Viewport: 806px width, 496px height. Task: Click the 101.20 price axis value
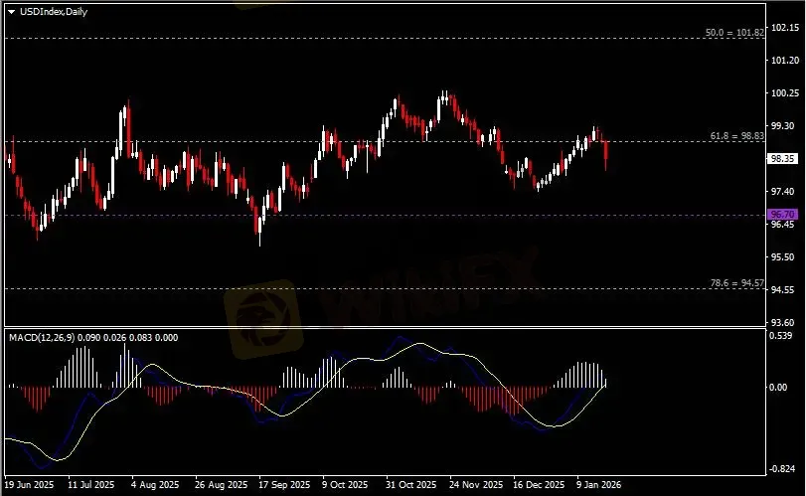[785, 61]
